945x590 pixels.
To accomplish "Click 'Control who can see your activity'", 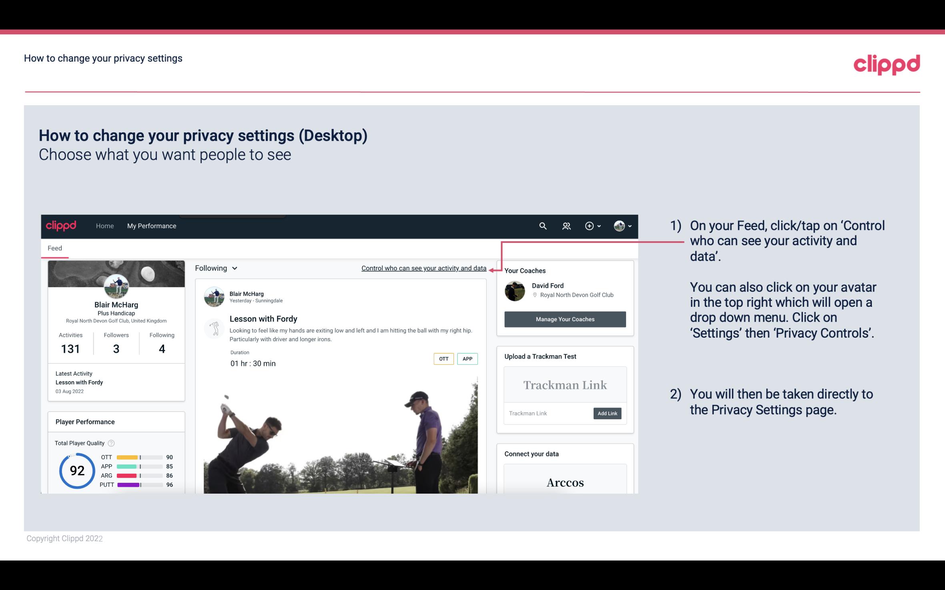I will point(423,268).
